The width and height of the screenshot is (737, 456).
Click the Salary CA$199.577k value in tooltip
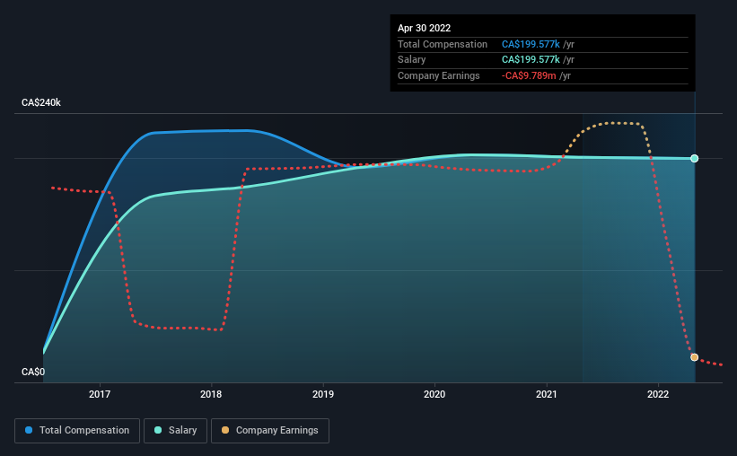[x=531, y=60]
